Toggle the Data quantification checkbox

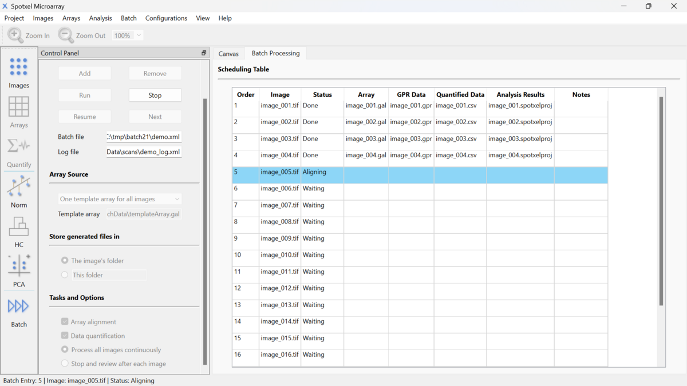point(65,336)
